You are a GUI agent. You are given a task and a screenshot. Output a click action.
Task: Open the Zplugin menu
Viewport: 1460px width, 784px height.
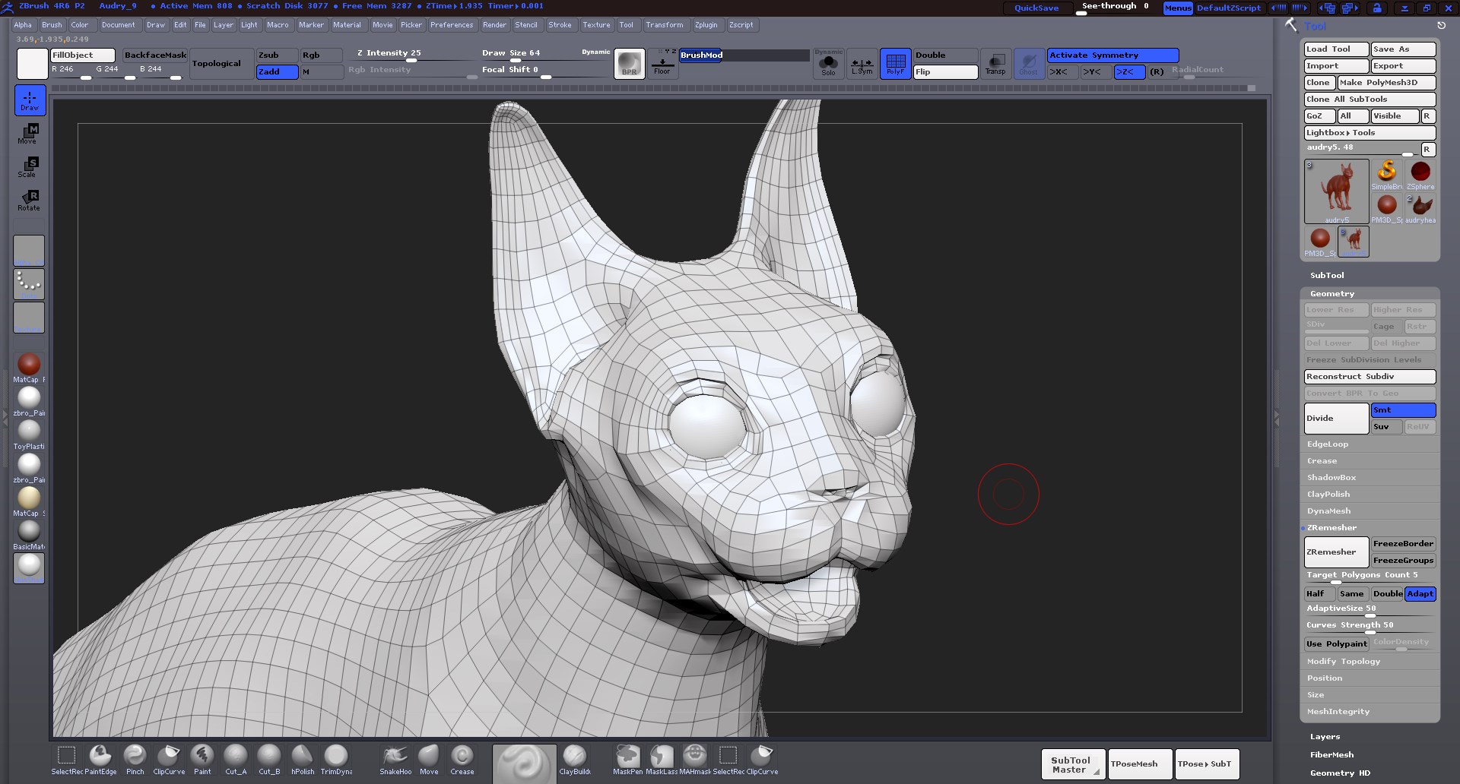pos(706,24)
